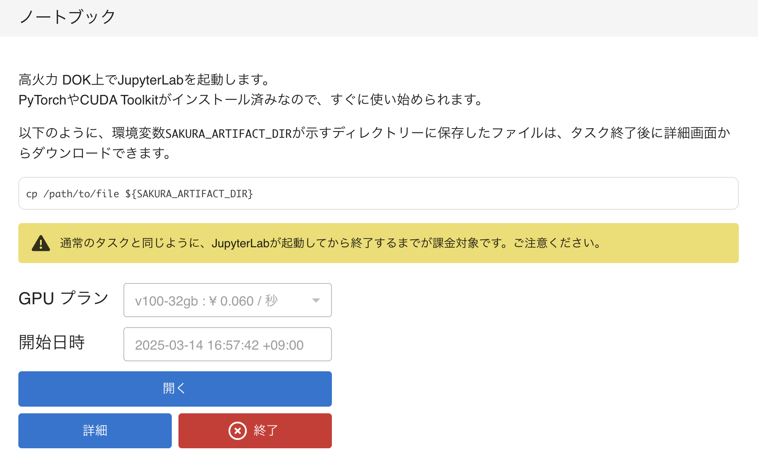The width and height of the screenshot is (758, 472).
Task: Click the GPU プラン label
Action: [x=64, y=298]
